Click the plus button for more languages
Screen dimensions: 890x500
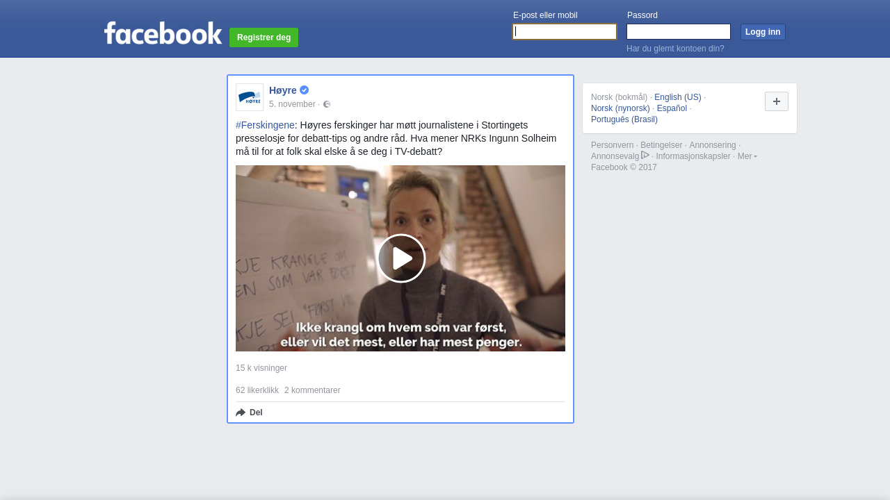point(776,101)
